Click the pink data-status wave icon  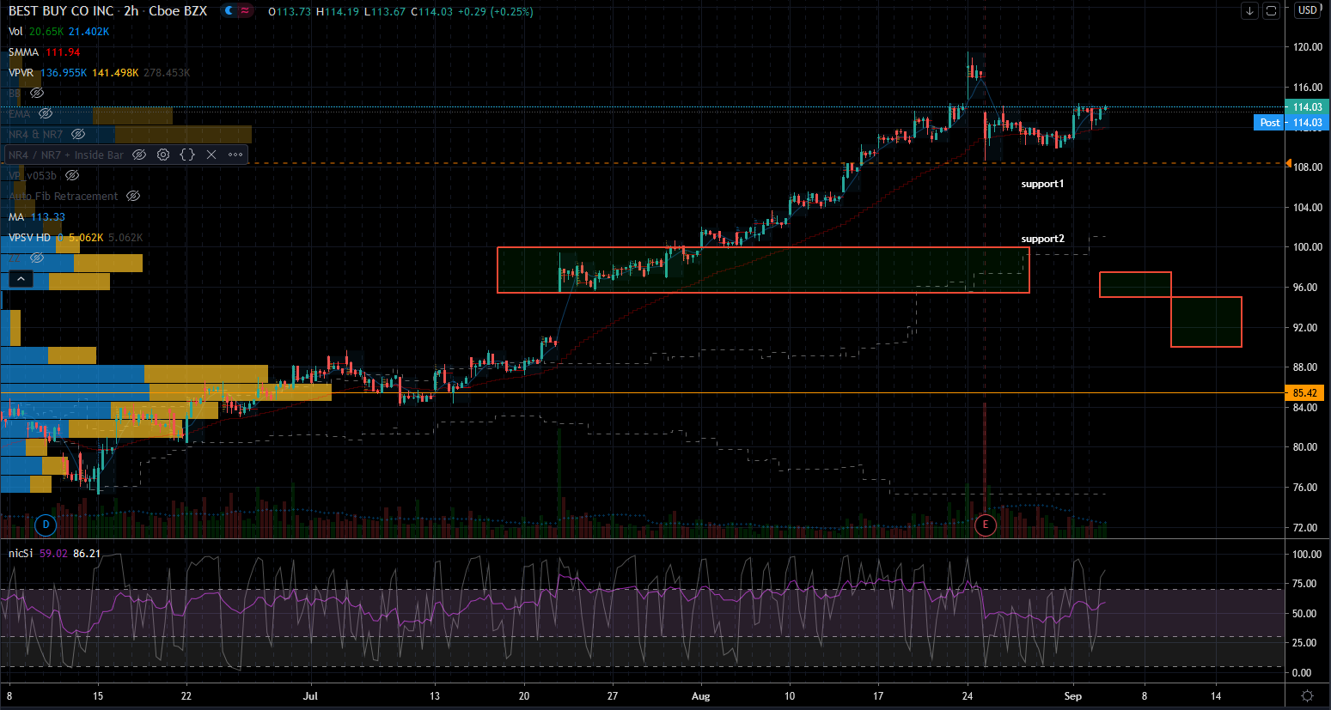pyautogui.click(x=246, y=11)
